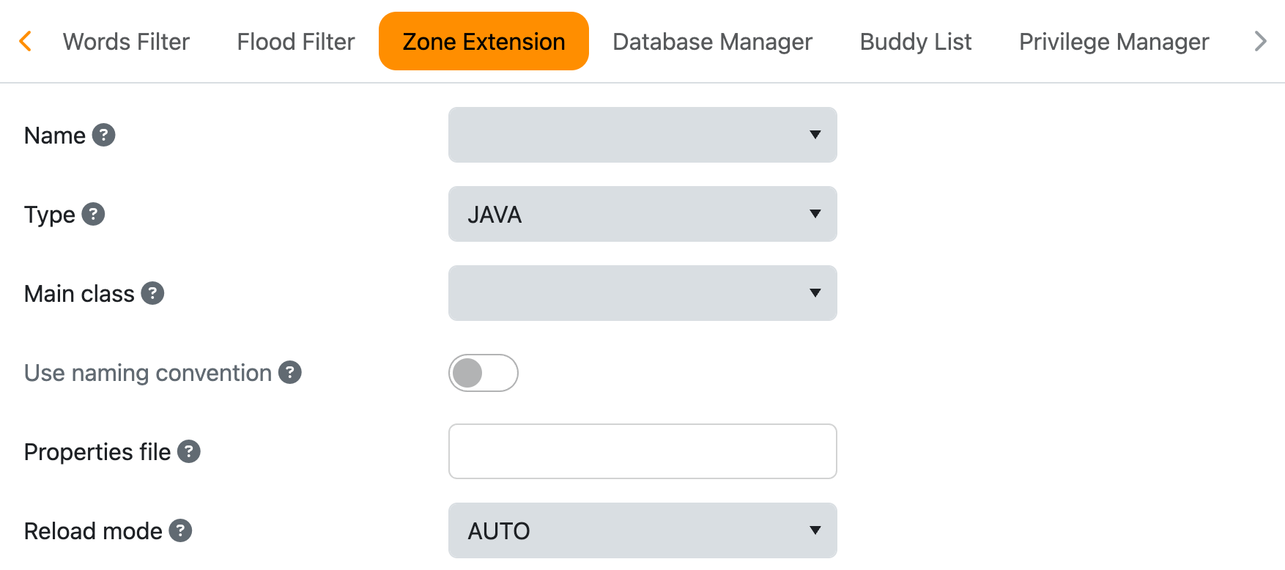Open the Buddy List tab
Image resolution: width=1285 pixels, height=570 pixels.
coord(915,41)
